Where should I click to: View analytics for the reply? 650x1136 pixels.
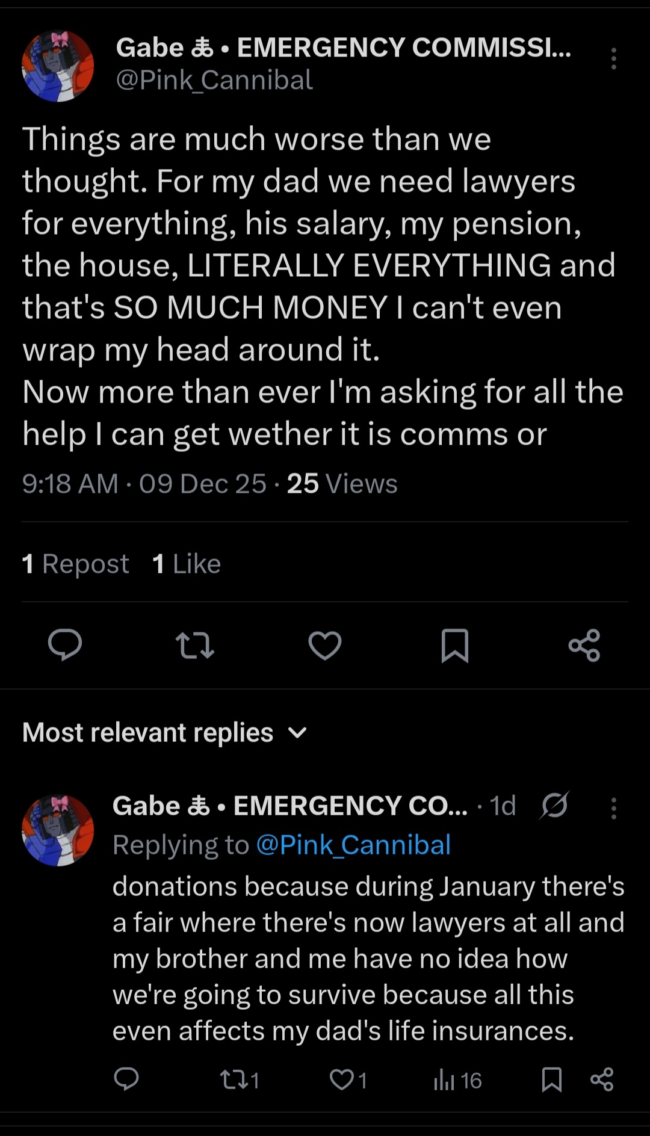[x=457, y=1079]
